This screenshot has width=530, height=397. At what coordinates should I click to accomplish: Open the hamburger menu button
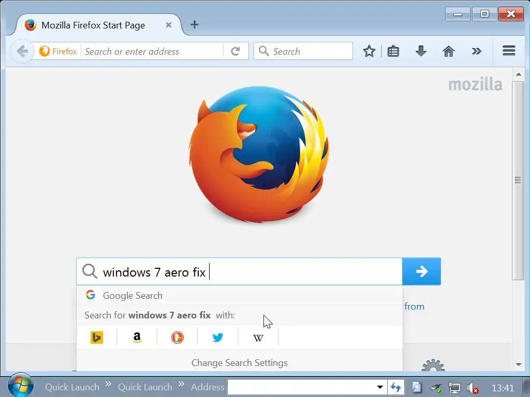click(x=509, y=51)
